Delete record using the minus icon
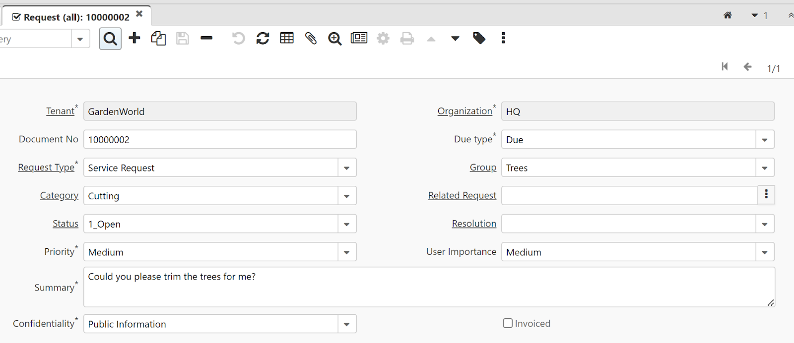 (206, 38)
